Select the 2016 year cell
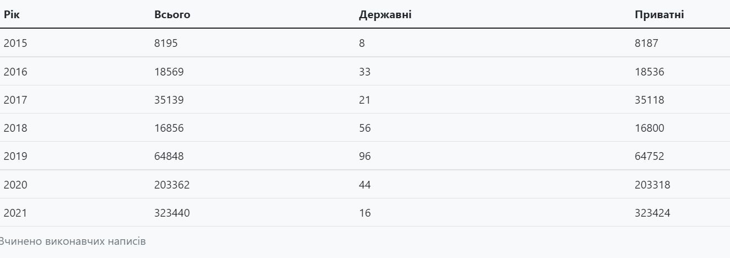The height and width of the screenshot is (258, 730). pyautogui.click(x=15, y=72)
